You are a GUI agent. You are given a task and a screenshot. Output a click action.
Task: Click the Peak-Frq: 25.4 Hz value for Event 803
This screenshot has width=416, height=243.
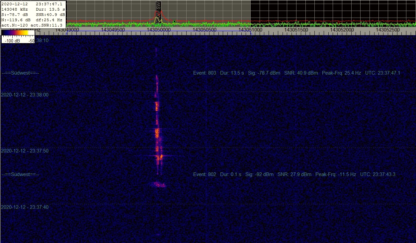[341, 73]
